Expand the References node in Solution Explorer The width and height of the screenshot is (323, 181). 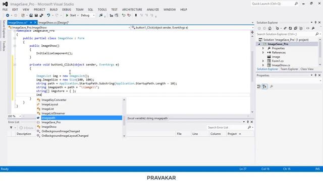coord(263,52)
